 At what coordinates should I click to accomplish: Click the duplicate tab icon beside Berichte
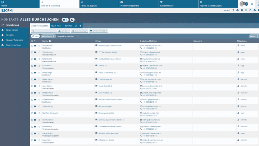(x=76, y=26)
